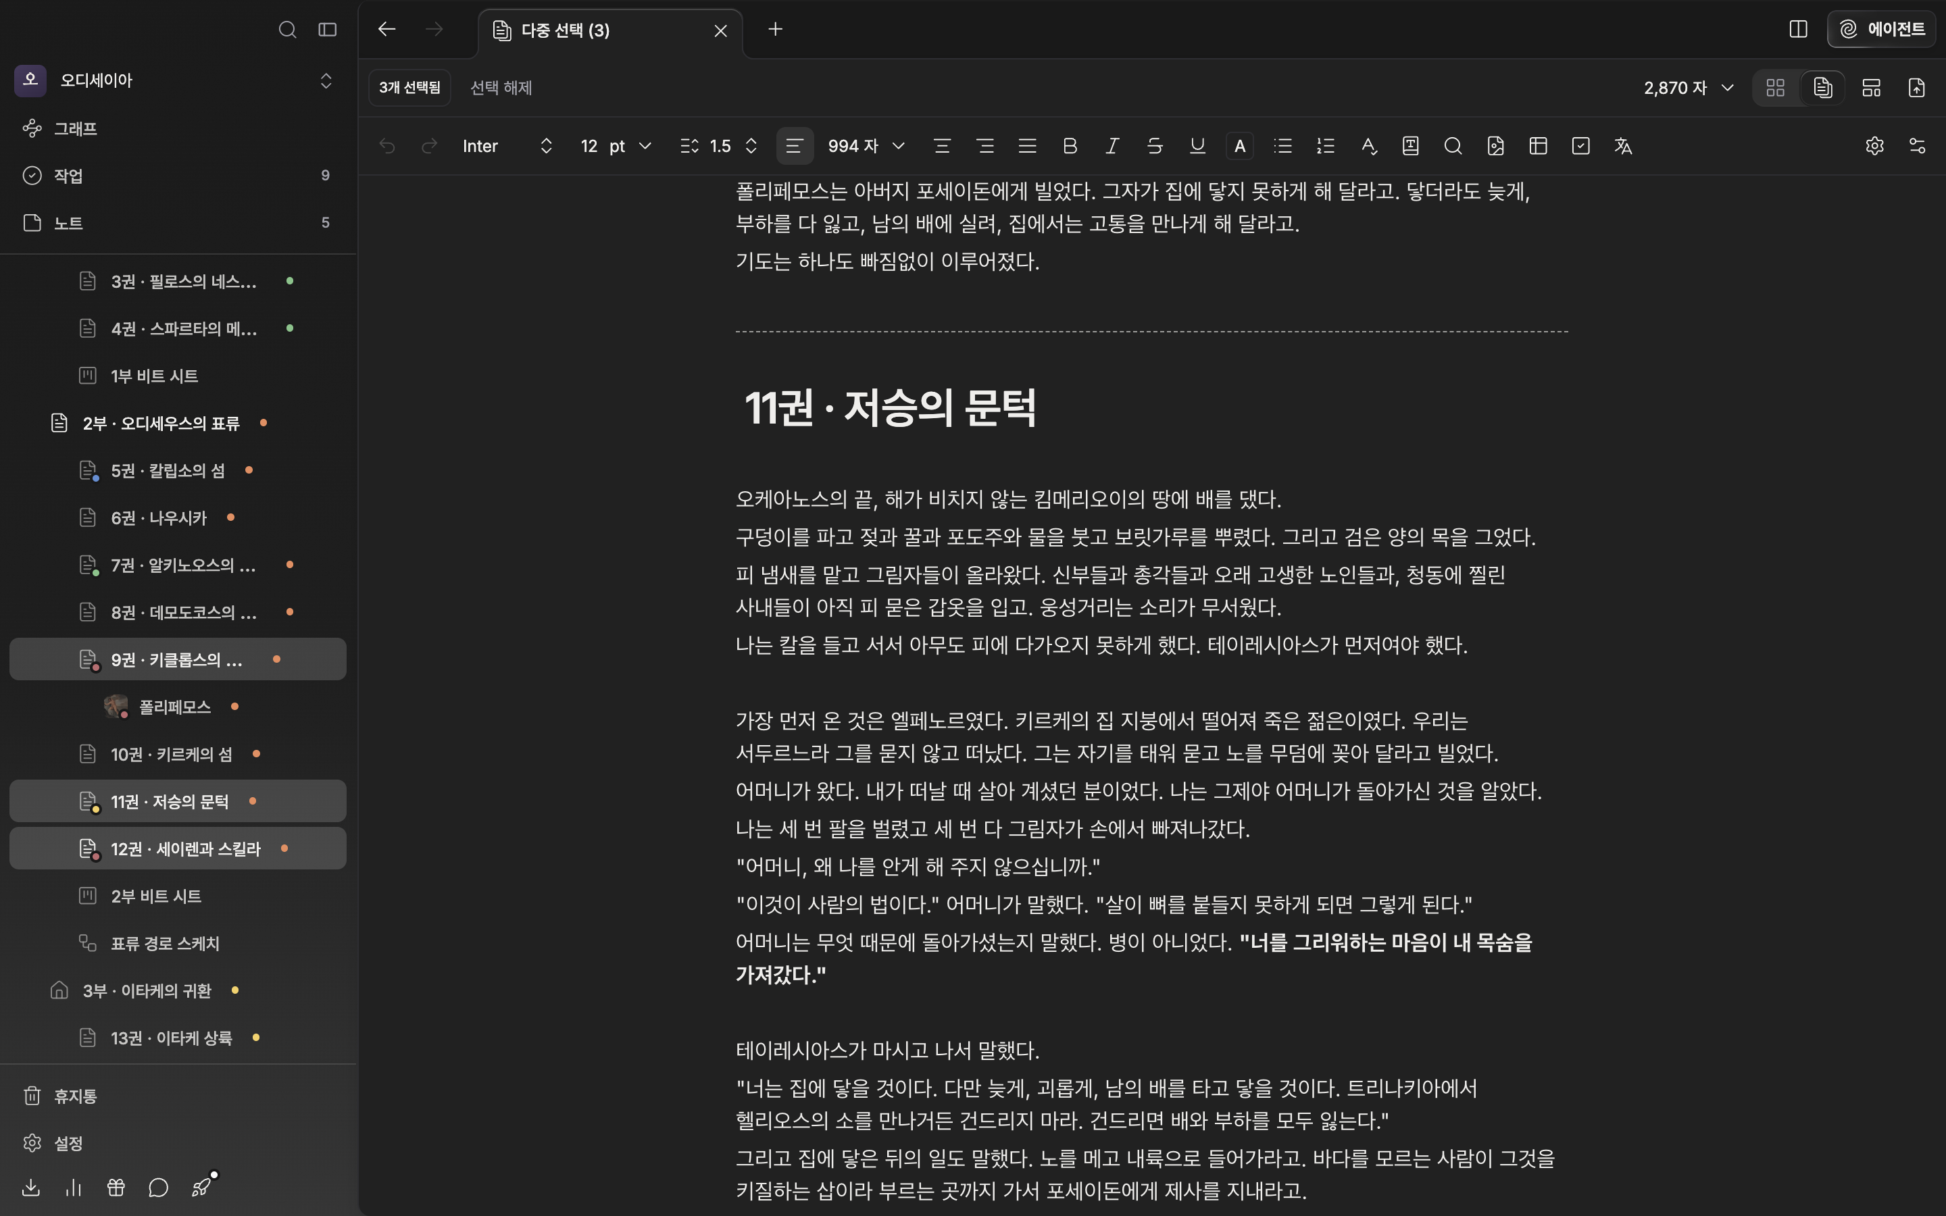Viewport: 1946px width, 1216px height.
Task: Select 5권 · 칼립소의 섬
Action: 178,470
